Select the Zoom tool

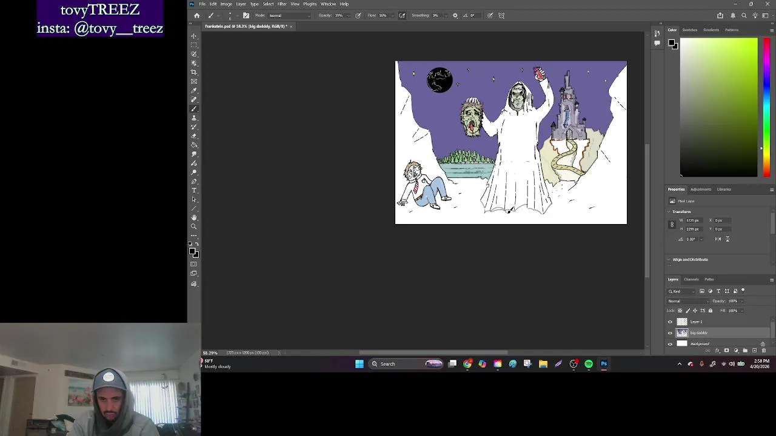(194, 226)
